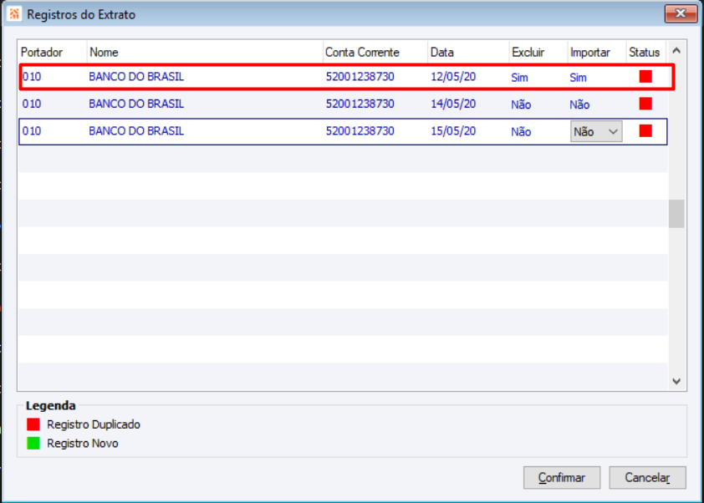Viewport: 704px width, 503px height.
Task: Click the Data column header
Action: pos(468,52)
